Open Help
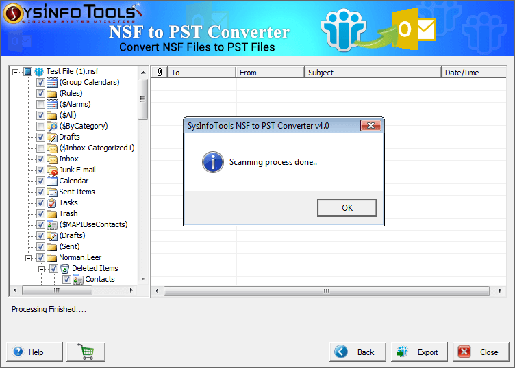515x368 pixels. click(34, 352)
